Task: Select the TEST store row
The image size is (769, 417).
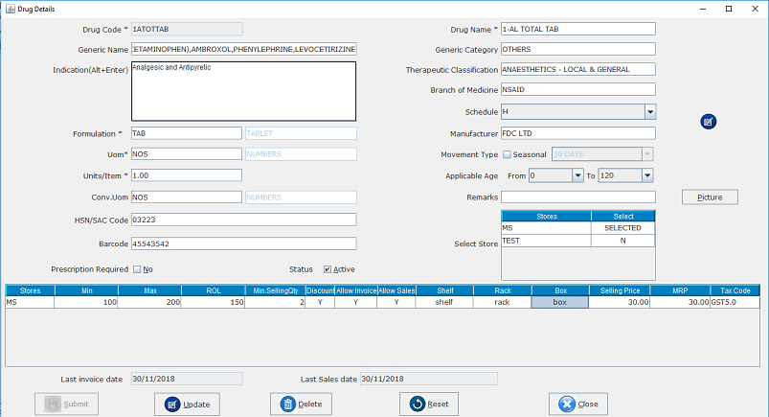Action: click(546, 241)
